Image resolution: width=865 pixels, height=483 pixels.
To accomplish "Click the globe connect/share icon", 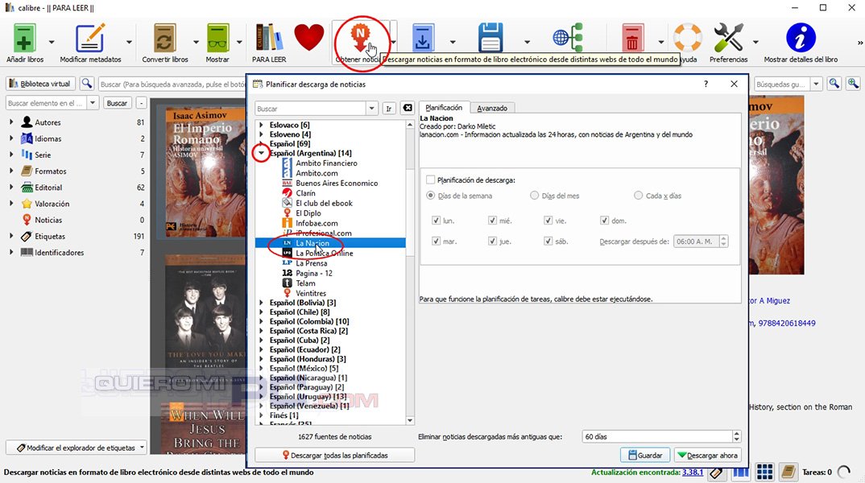I will pos(568,38).
